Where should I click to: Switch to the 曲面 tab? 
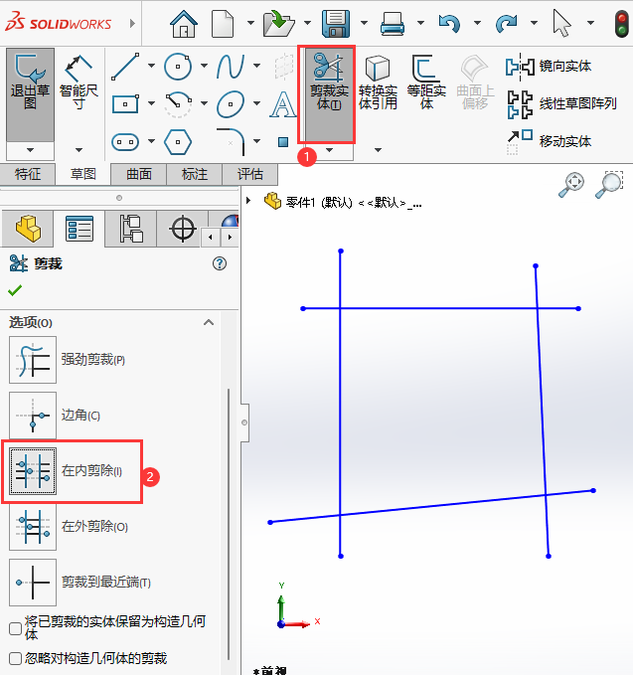(x=138, y=174)
